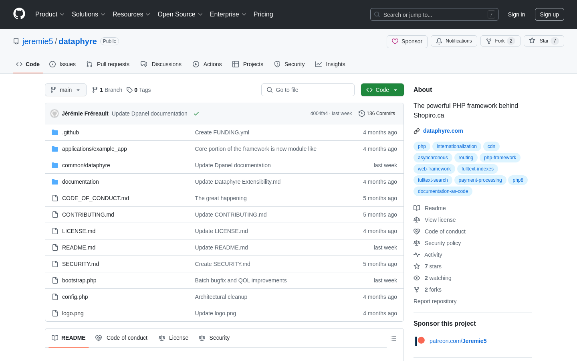
Task: Open the Insights tab
Action: tap(330, 64)
